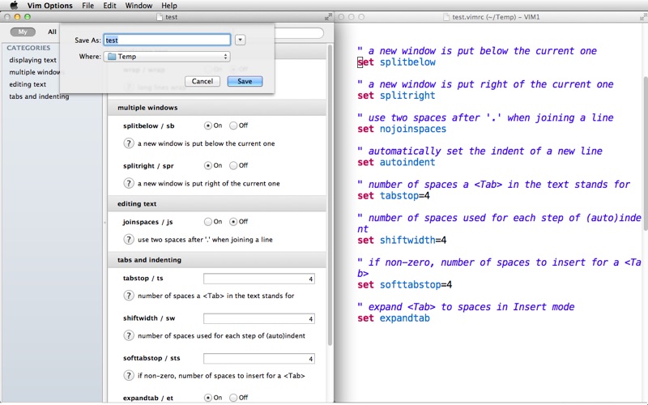
Task: Click the options list vertical scrollbar
Action: pyautogui.click(x=330, y=195)
